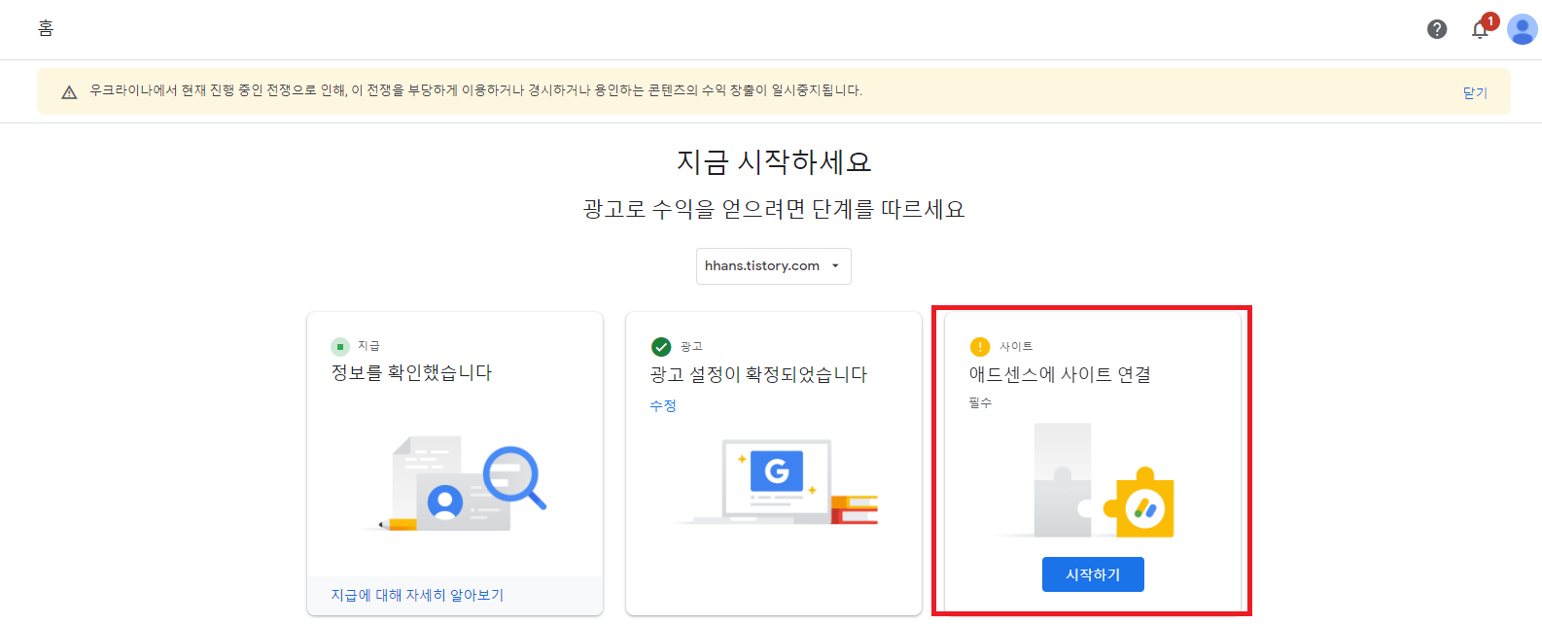Click the 지금 시작하세요 heading

click(774, 161)
